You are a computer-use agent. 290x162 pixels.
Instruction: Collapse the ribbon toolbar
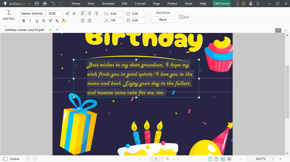pyautogui.click(x=285, y=30)
